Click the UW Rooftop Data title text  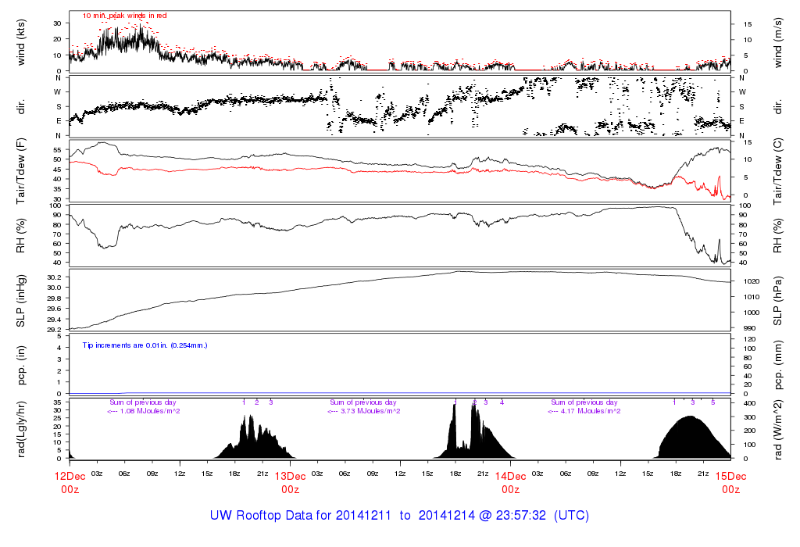399,516
